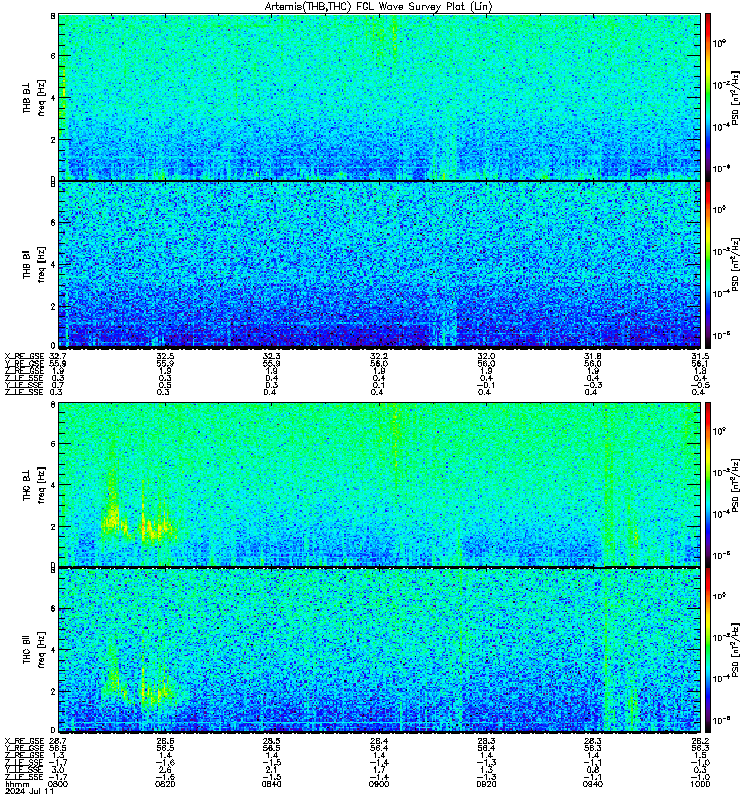Click the 'X_RE_GSE' row label under the THB panels
This screenshot has width=748, height=798.
click(x=24, y=356)
